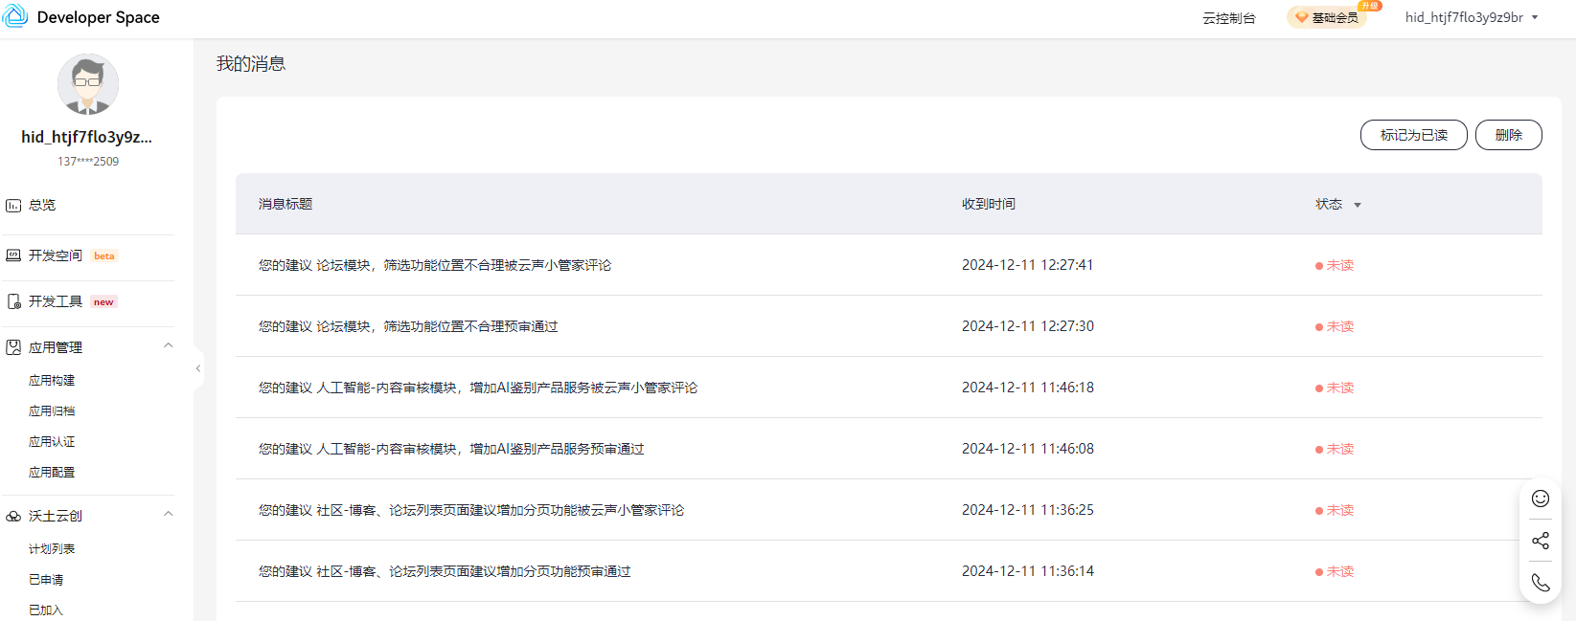Collapse the 应用管理 section chevron
Screen dimensions: 1576x621
click(169, 345)
